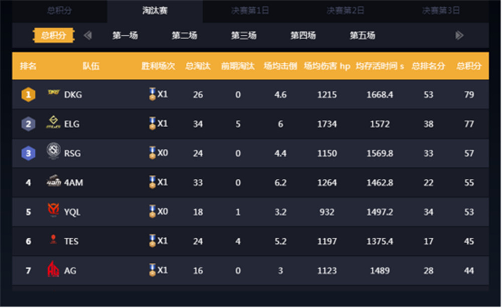Image resolution: width=502 pixels, height=308 pixels.
Task: Click the DKG team logo
Action: click(x=53, y=93)
